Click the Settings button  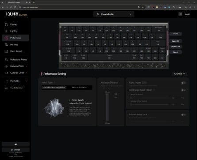(15, 150)
